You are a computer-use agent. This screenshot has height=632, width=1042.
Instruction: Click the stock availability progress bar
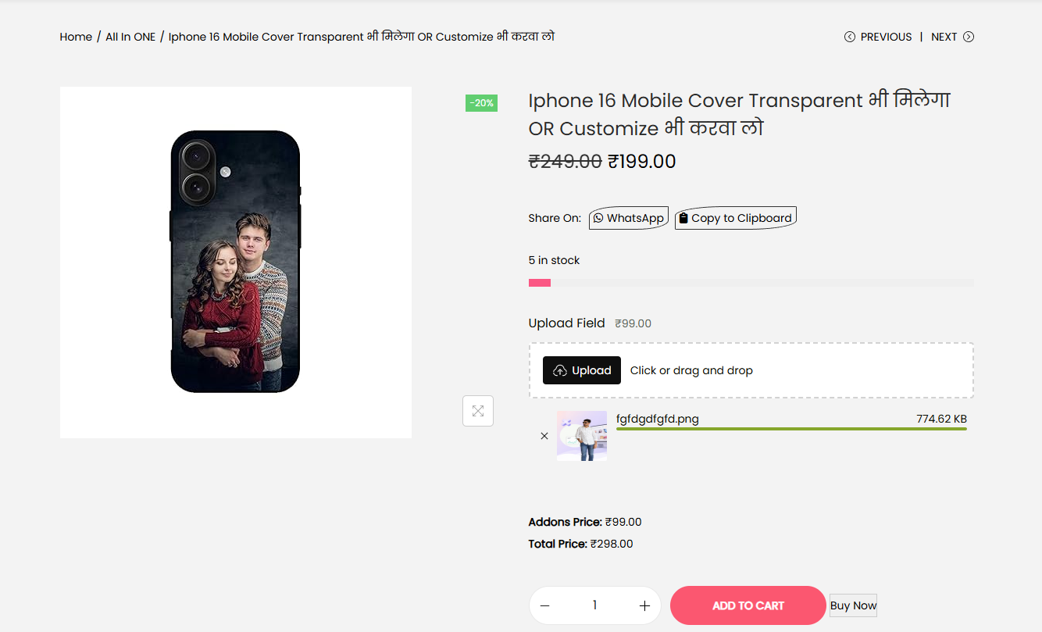[750, 282]
